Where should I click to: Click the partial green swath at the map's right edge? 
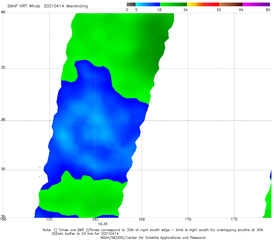point(268,202)
